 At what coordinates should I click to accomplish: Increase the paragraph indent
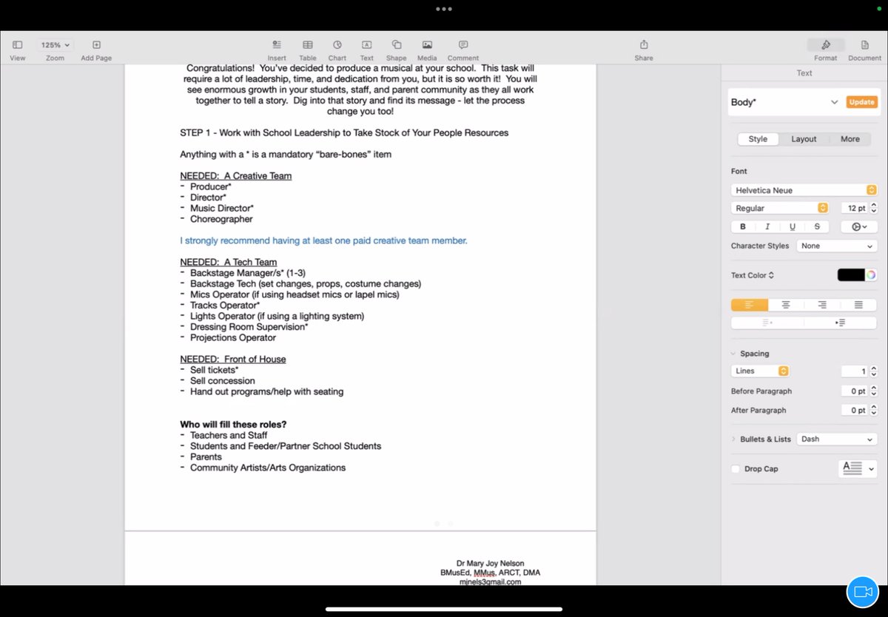tap(841, 323)
